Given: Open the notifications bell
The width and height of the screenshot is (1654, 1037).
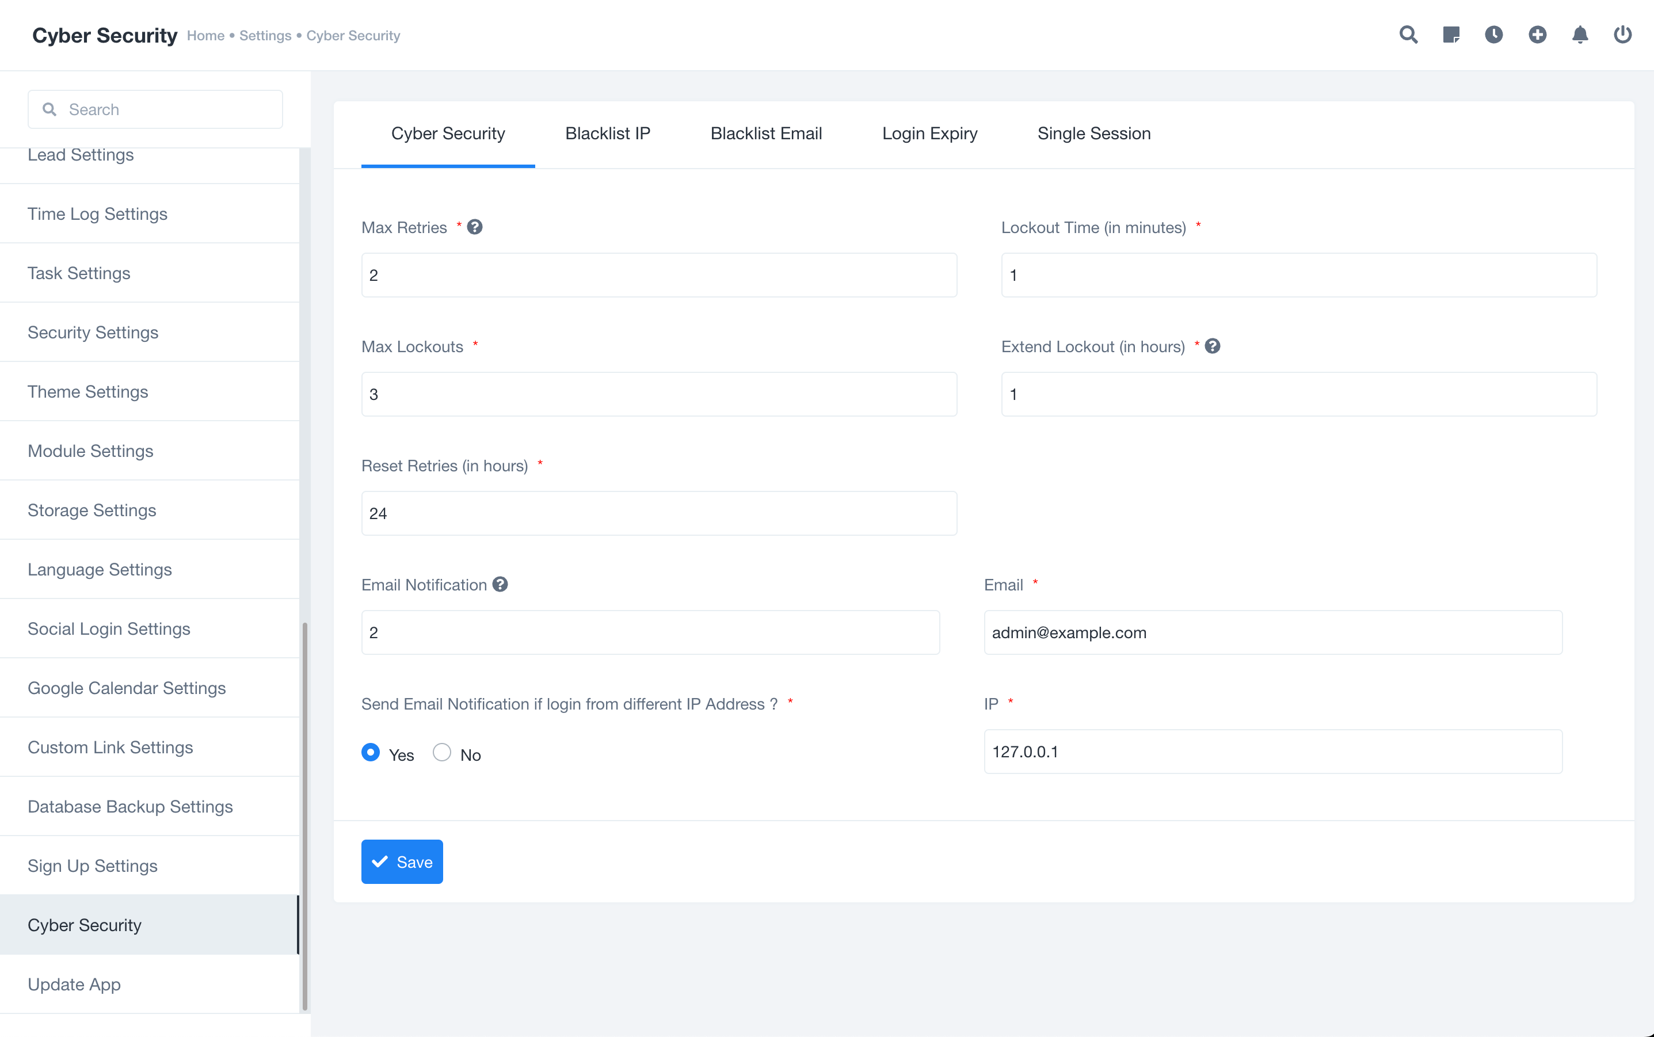Looking at the screenshot, I should [x=1579, y=35].
